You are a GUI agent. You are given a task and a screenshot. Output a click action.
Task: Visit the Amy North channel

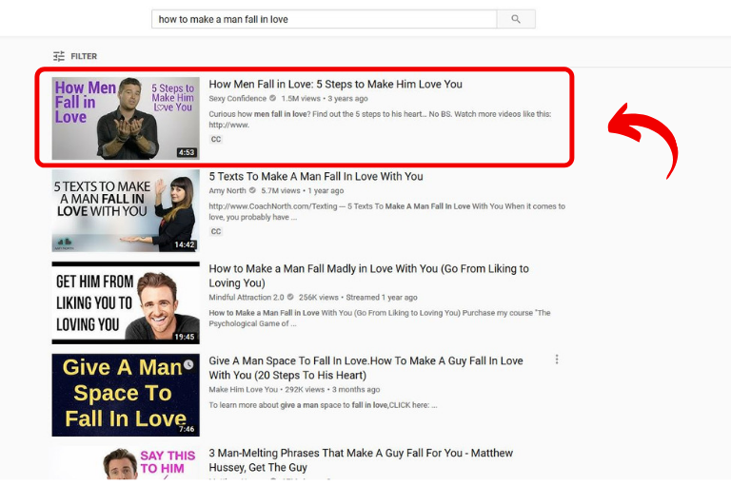click(227, 190)
